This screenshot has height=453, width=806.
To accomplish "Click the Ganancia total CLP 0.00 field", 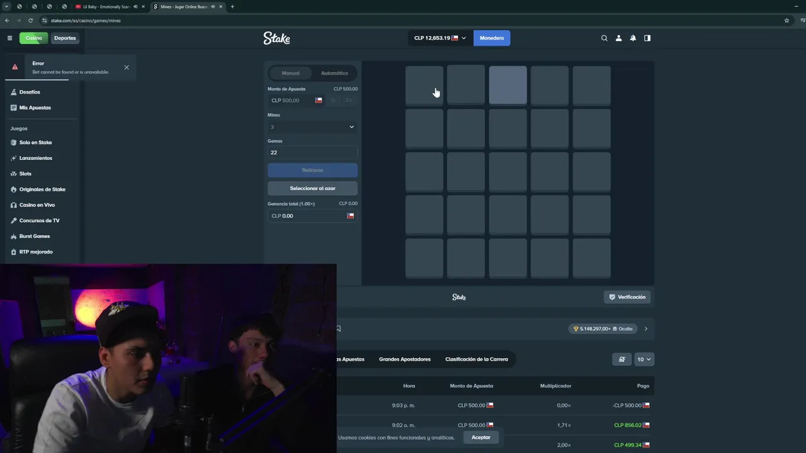I will 312,216.
